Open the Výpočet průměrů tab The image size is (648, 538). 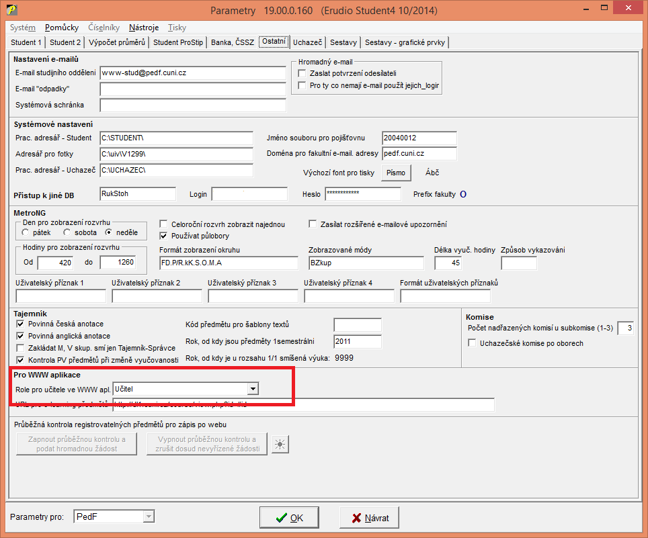pos(116,42)
